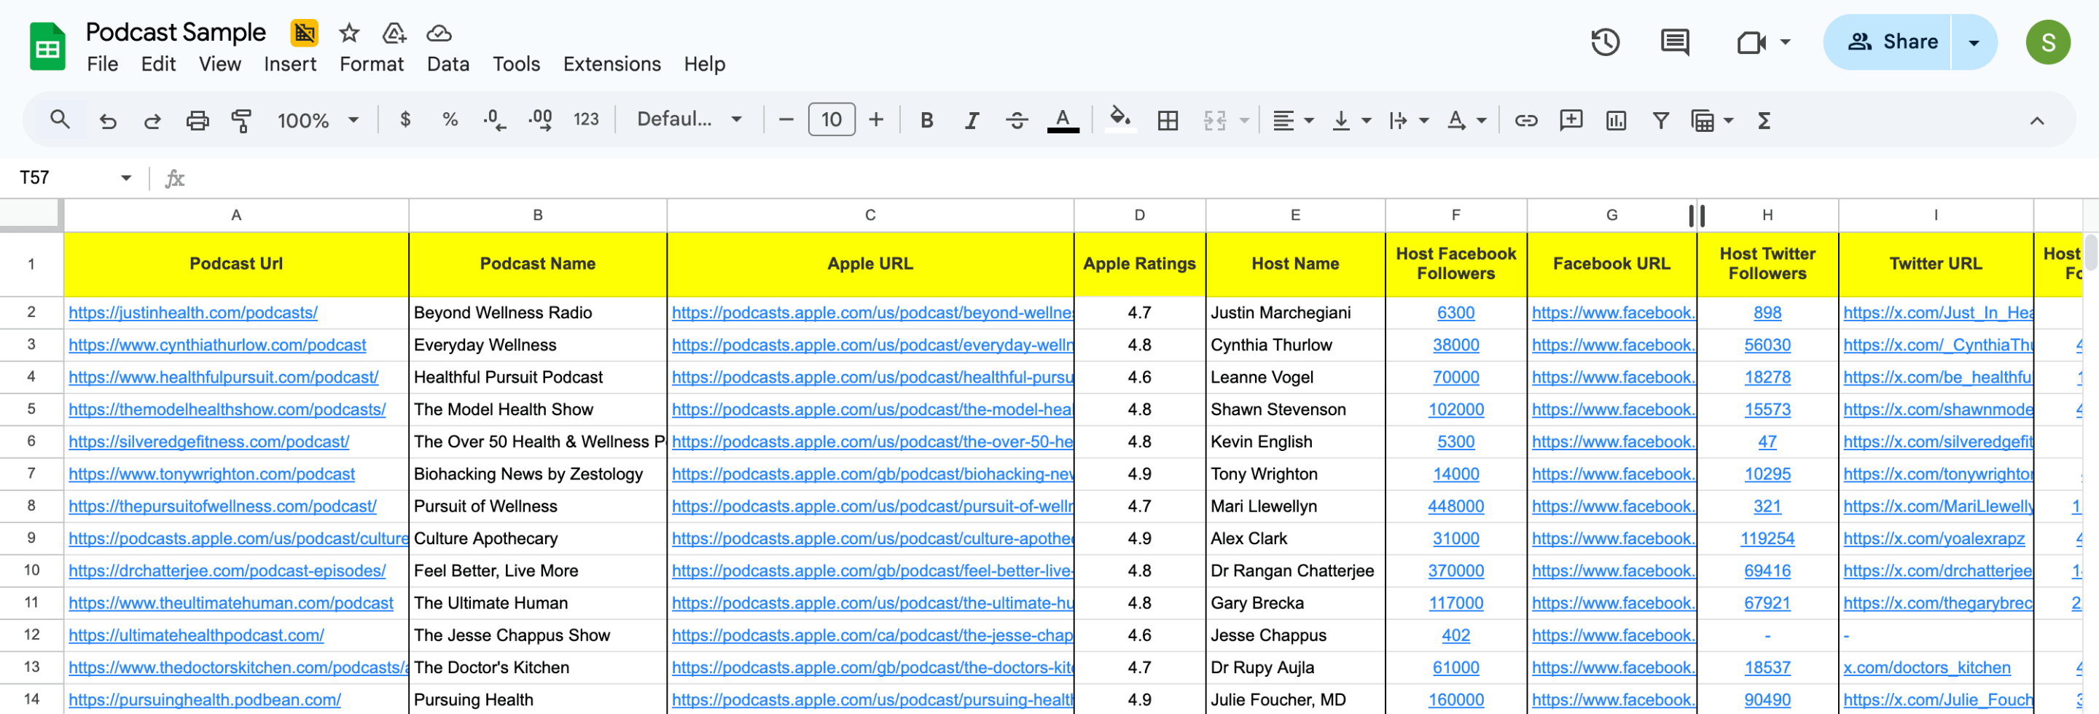This screenshot has height=714, width=2099.
Task: Open the justinhealth.com podcasts link
Action: click(193, 313)
